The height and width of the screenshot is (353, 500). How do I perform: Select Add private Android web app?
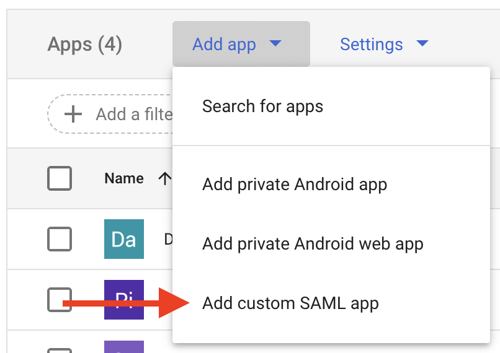tap(331, 244)
